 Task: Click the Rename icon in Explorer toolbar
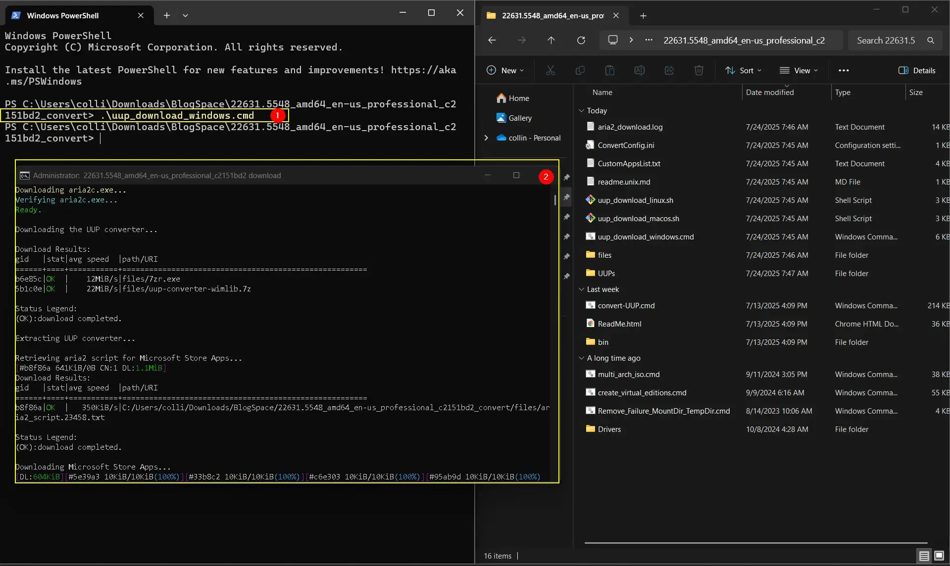coord(639,70)
